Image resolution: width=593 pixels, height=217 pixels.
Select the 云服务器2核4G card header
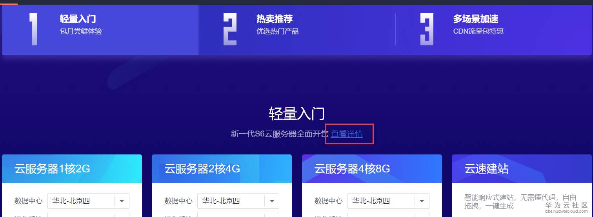(222, 169)
